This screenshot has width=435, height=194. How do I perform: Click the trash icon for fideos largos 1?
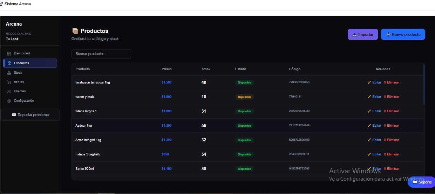coord(385,111)
